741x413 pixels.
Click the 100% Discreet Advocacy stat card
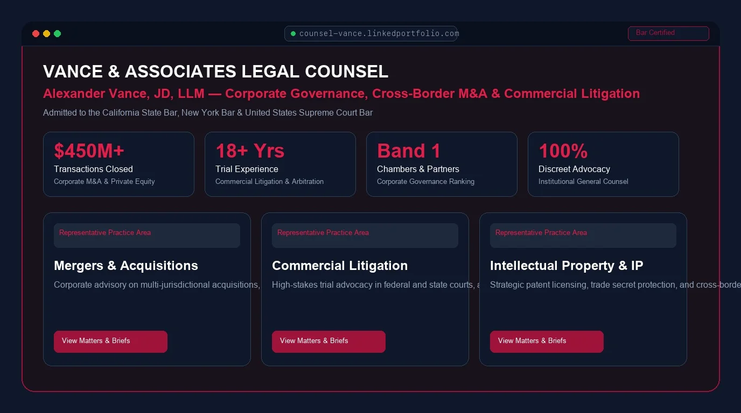(603, 164)
